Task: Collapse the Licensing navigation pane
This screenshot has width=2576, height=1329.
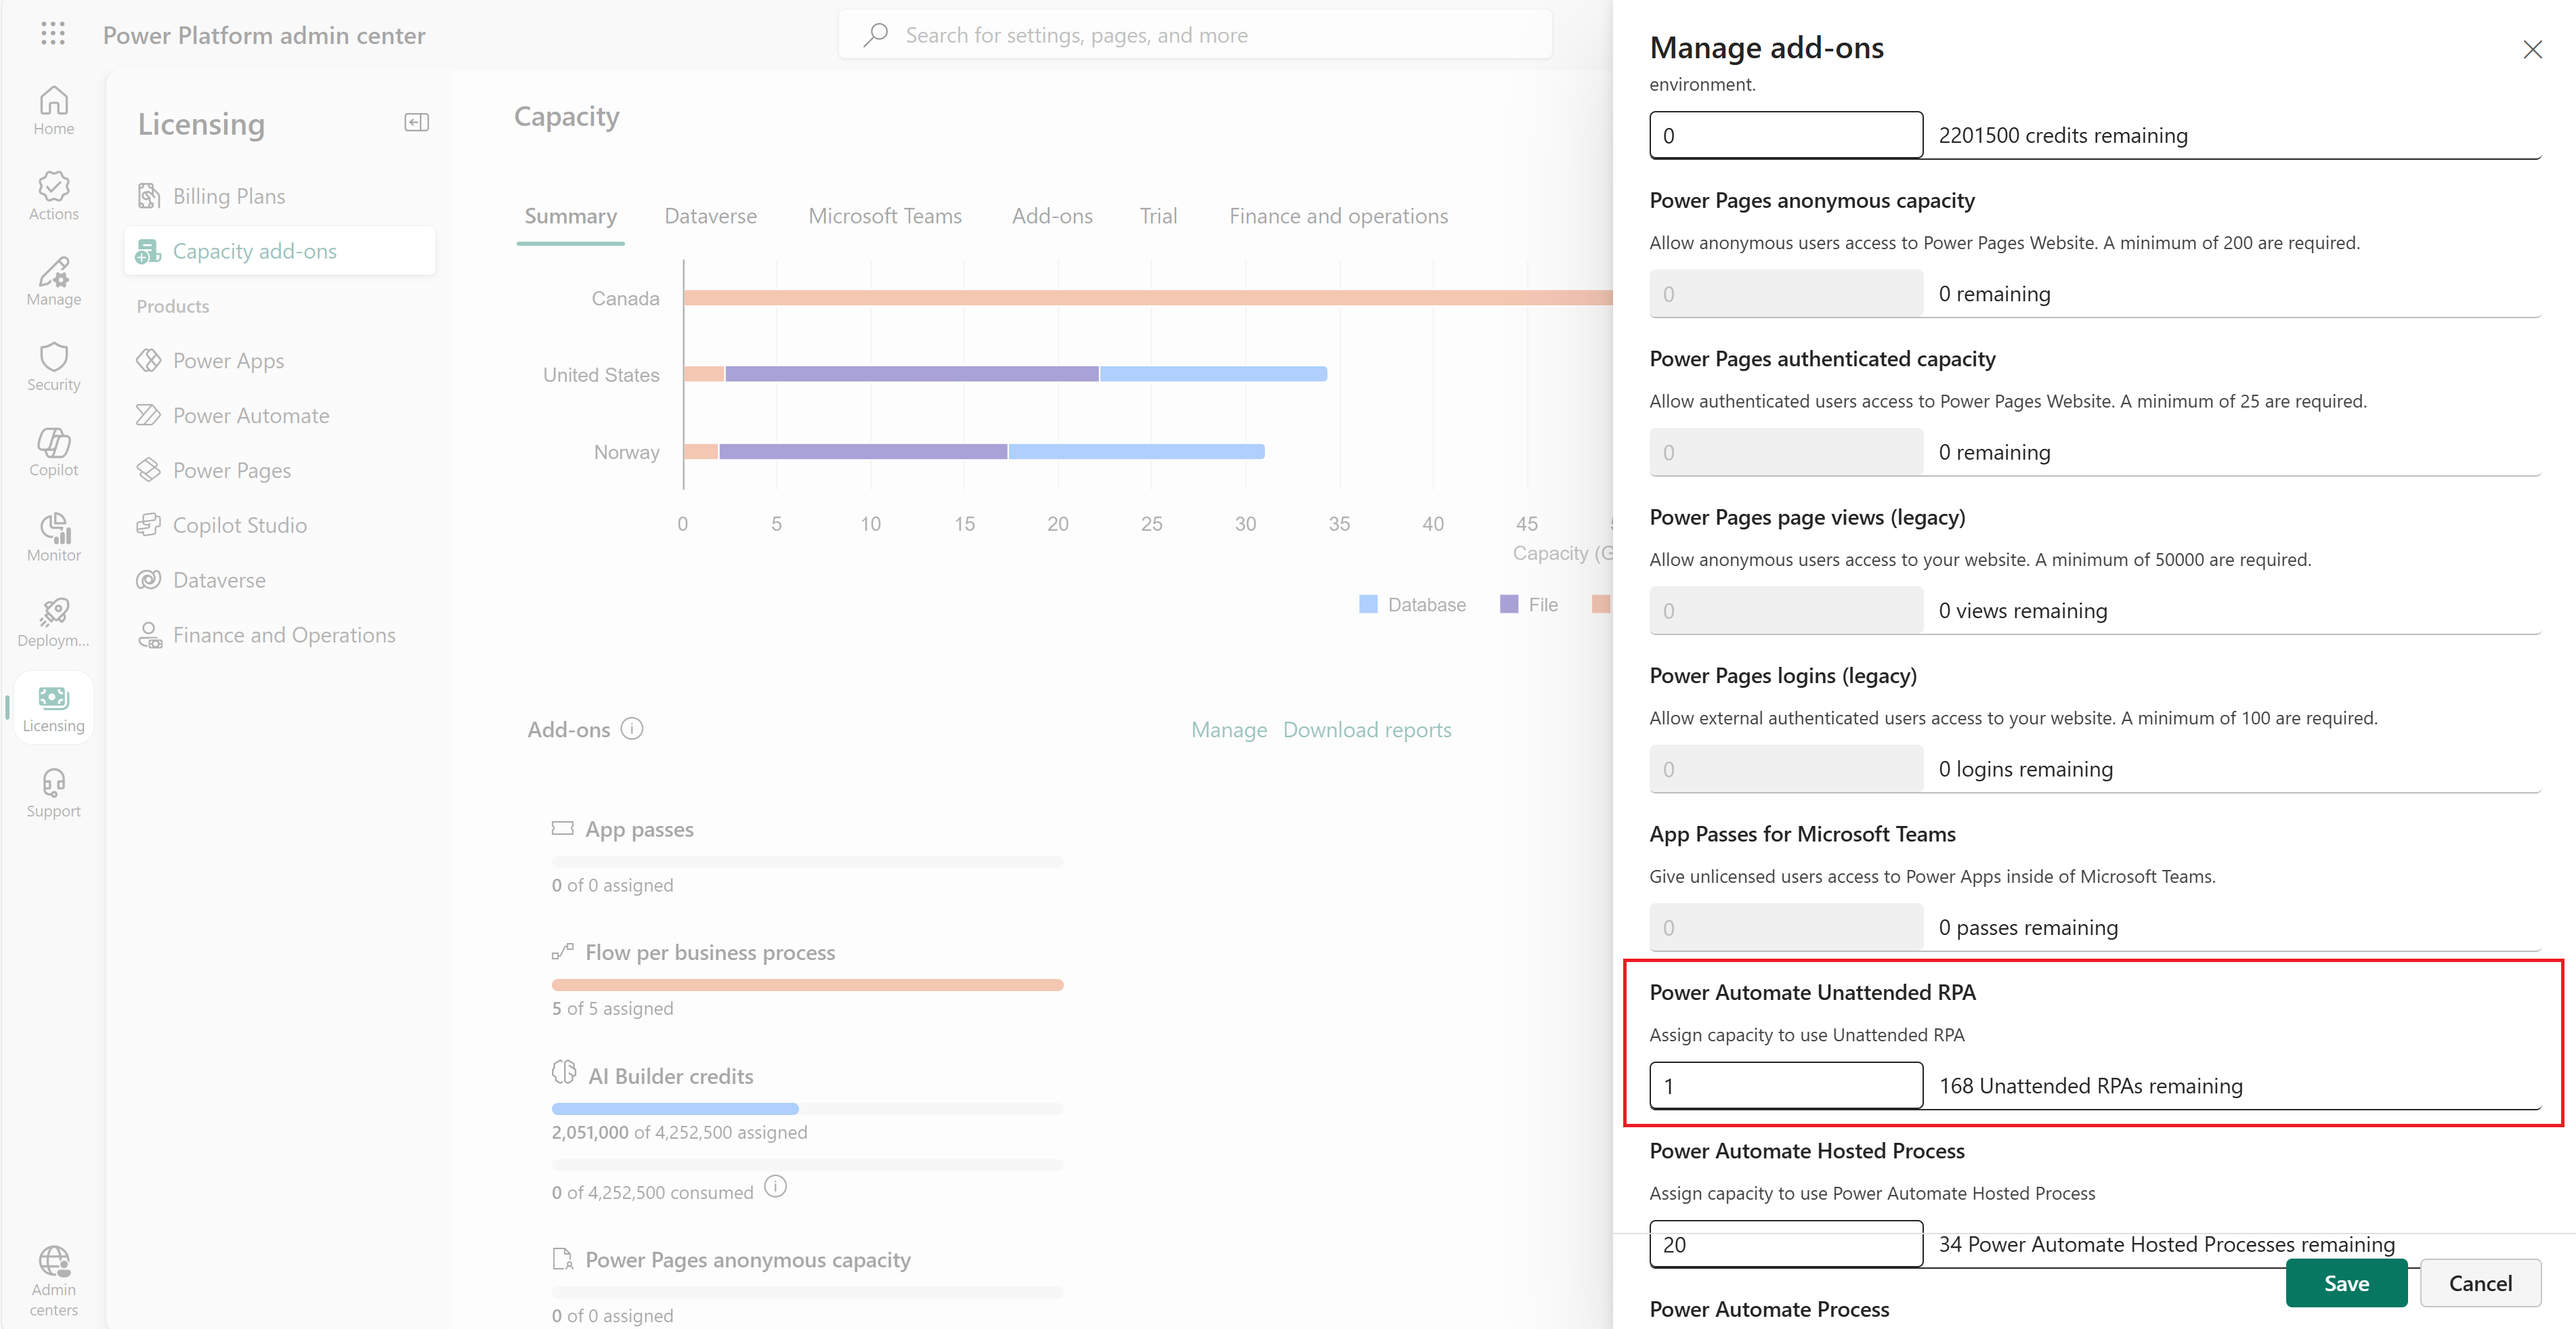Action: click(416, 122)
